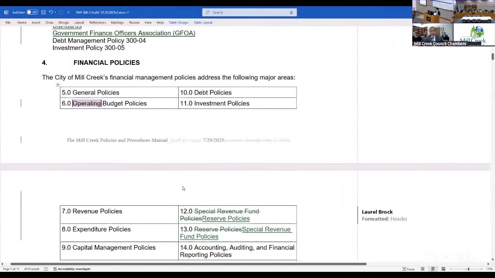The image size is (495, 278).
Task: Click the proofing book icon in status bar
Action: tap(46, 269)
